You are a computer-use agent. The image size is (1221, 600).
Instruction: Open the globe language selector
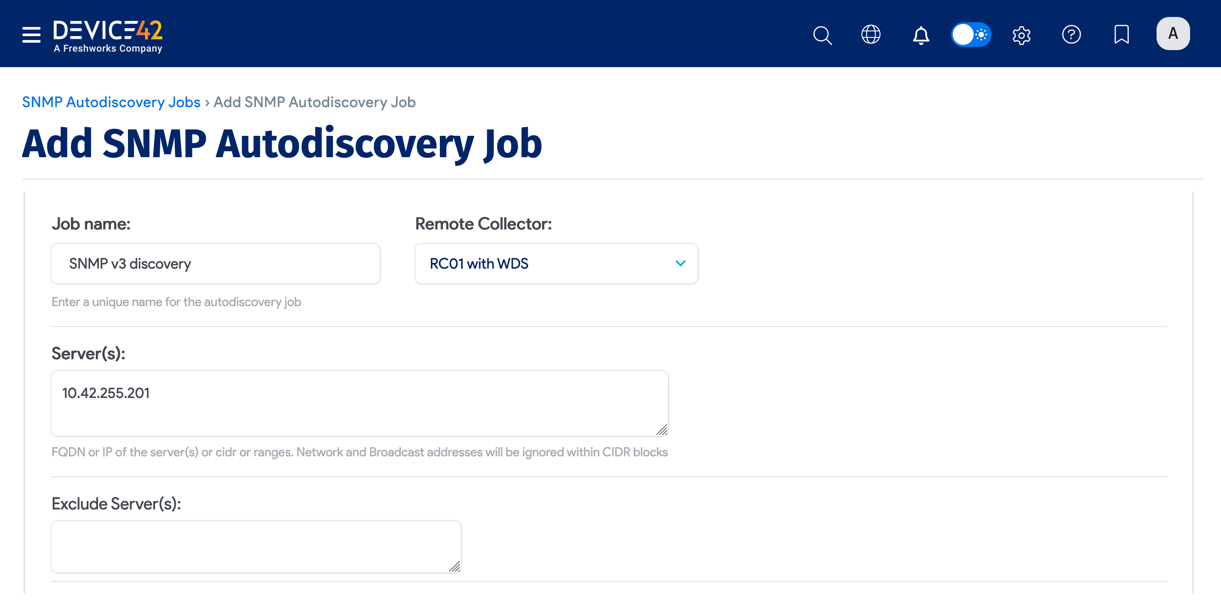coord(871,34)
